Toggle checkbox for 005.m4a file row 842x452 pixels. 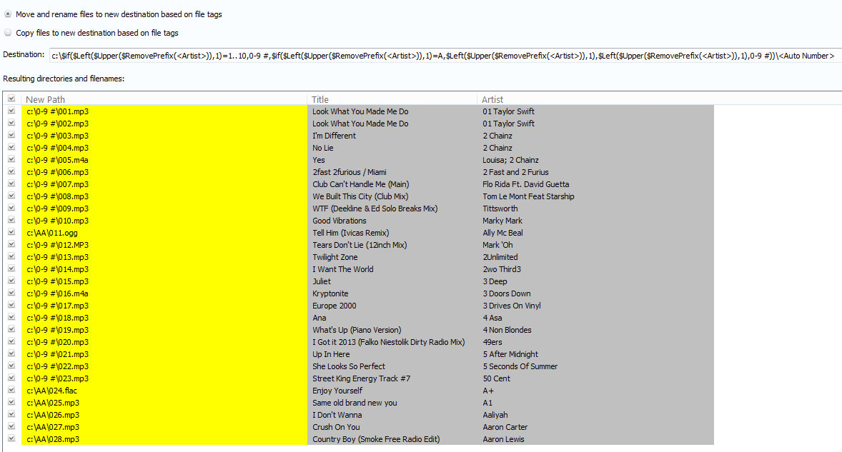tap(11, 160)
